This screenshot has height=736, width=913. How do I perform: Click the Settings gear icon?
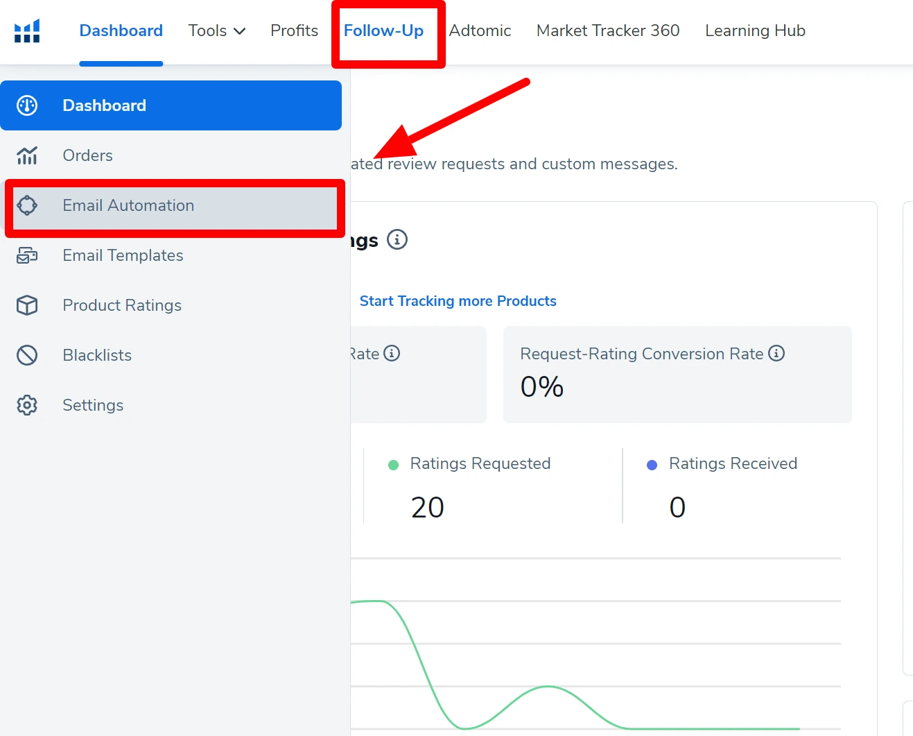[x=27, y=405]
